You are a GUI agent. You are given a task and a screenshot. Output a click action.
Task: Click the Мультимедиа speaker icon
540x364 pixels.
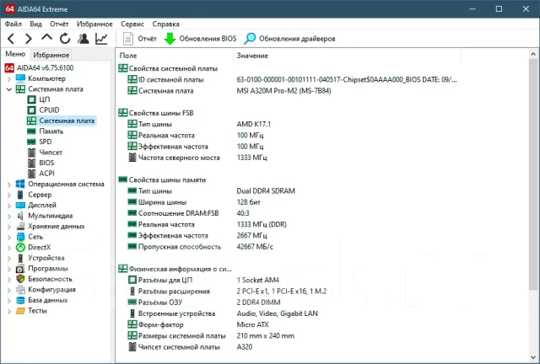20,216
